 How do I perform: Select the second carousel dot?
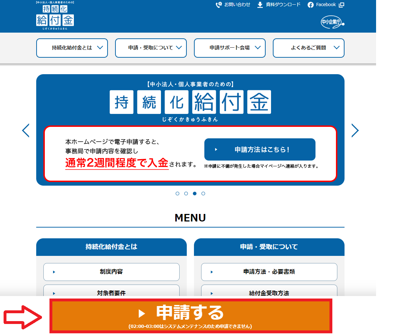point(186,194)
